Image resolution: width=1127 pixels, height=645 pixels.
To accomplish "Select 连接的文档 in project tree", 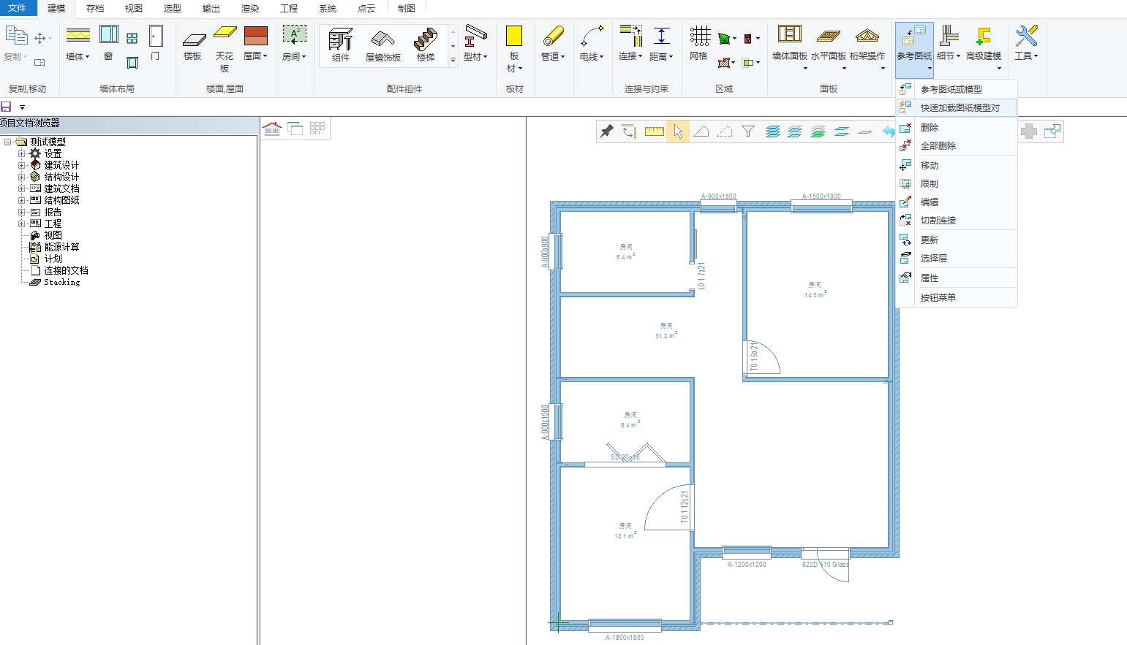I will pos(66,270).
